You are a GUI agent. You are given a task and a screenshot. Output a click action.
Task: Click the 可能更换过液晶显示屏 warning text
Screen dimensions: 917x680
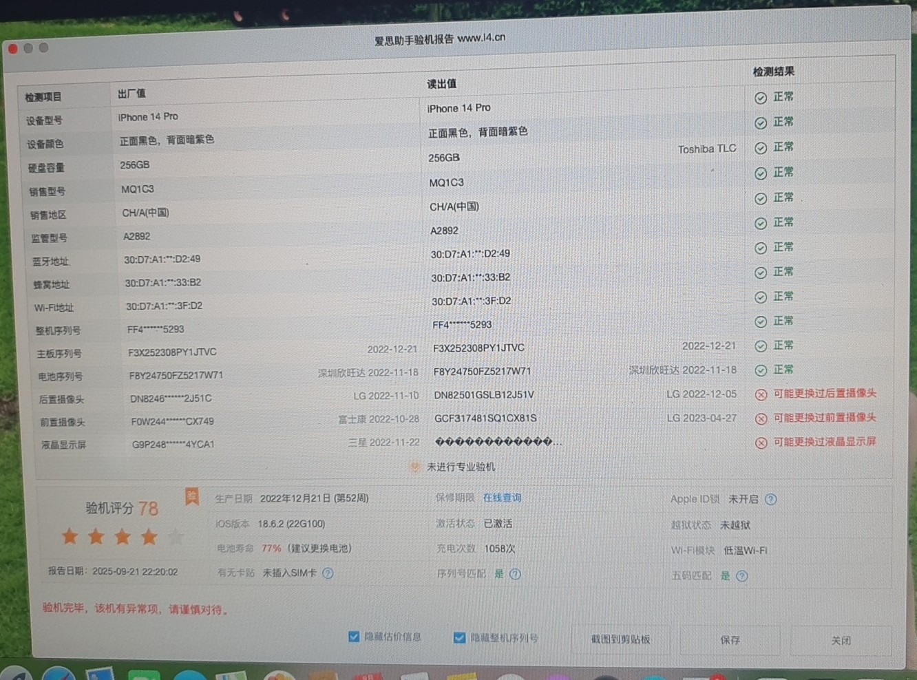825,441
